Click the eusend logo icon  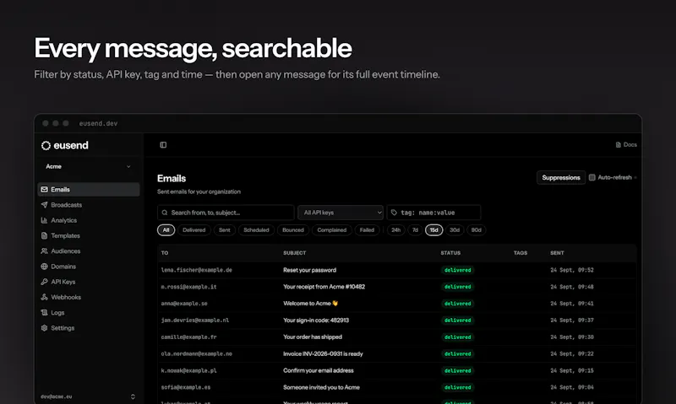tap(46, 145)
